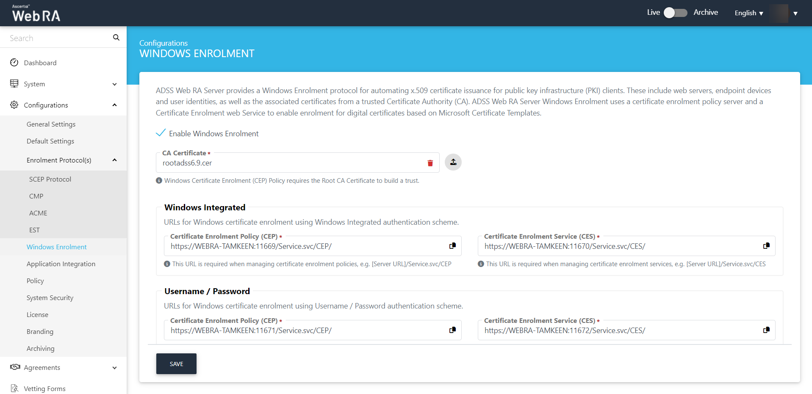Click the search magnifier icon in sidebar

116,38
